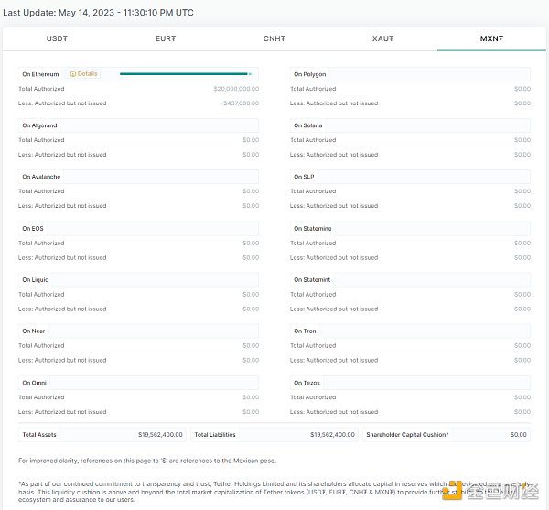Click the info icon beside Details
549x510 pixels.
73,74
